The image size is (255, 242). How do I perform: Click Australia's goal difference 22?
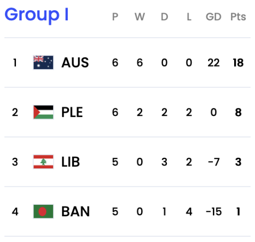[213, 62]
